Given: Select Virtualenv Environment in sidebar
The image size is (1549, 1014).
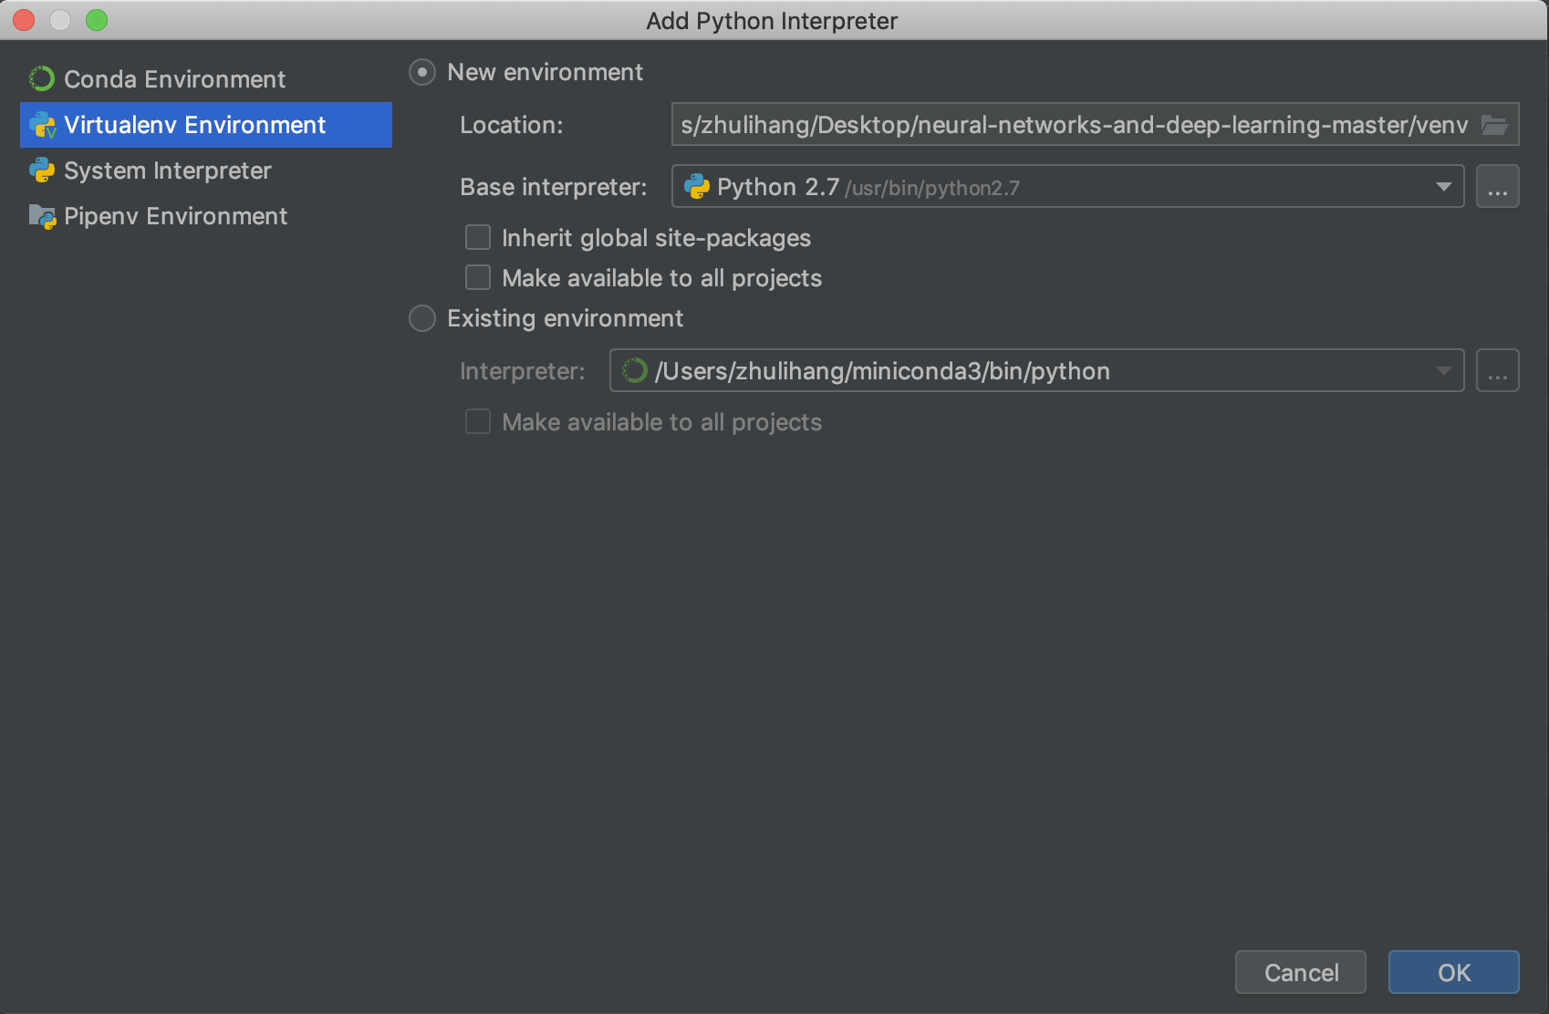Looking at the screenshot, I should coord(206,125).
